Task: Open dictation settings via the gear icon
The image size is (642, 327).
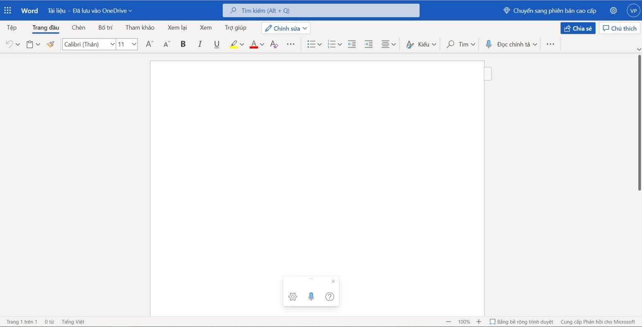Action: coord(293,296)
